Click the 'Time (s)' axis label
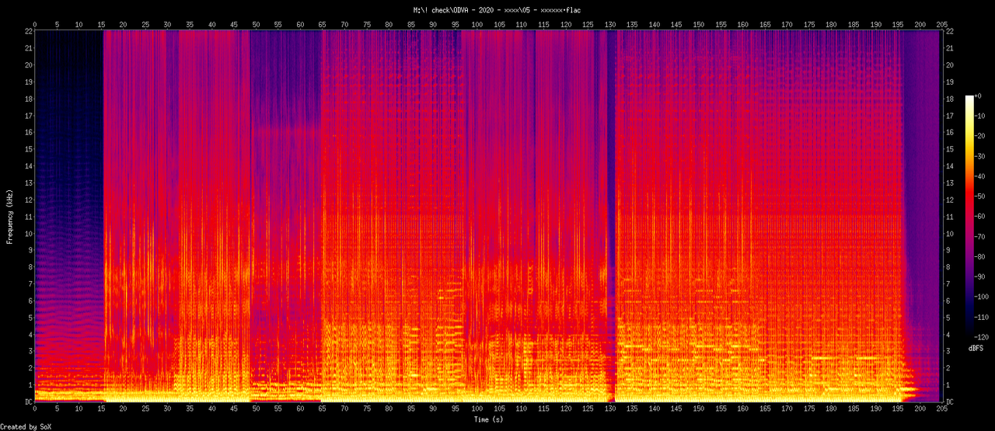This screenshot has height=431, width=995. (x=489, y=419)
